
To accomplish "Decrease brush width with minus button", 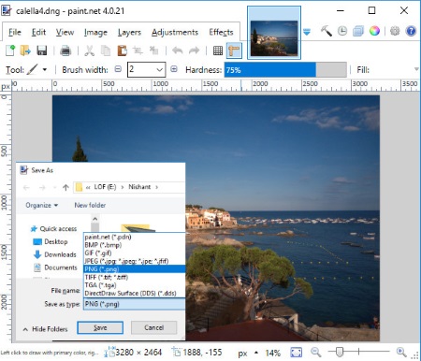I will 118,69.
